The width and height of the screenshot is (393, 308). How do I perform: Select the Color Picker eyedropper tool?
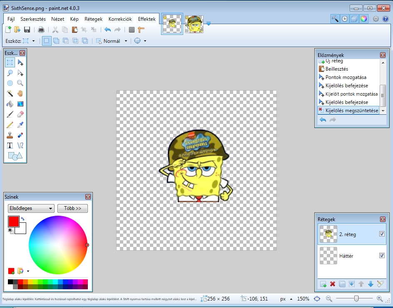pyautogui.click(x=20, y=125)
